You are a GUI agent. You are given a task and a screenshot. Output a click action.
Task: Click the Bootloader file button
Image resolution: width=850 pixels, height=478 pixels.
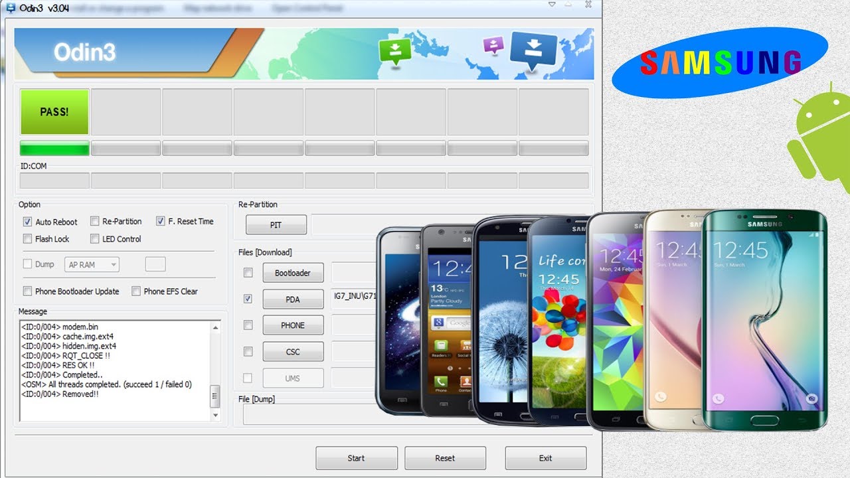[x=293, y=273]
